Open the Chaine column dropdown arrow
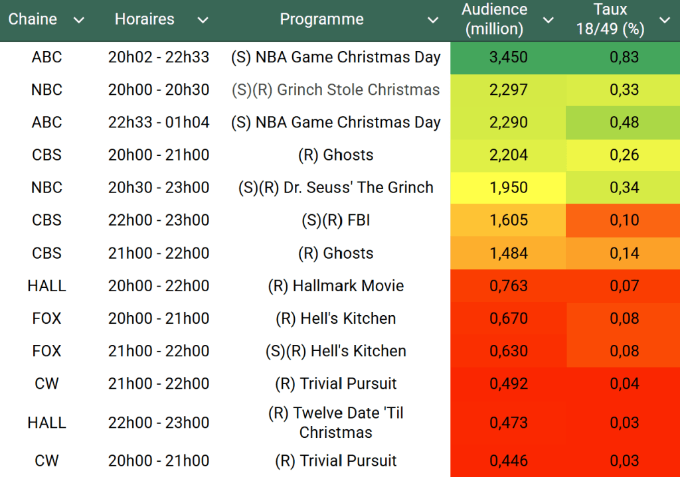 click(x=79, y=20)
